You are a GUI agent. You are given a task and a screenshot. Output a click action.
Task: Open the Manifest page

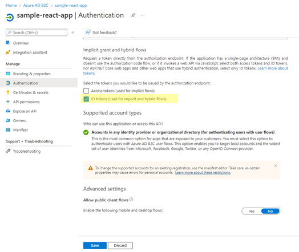[20, 130]
